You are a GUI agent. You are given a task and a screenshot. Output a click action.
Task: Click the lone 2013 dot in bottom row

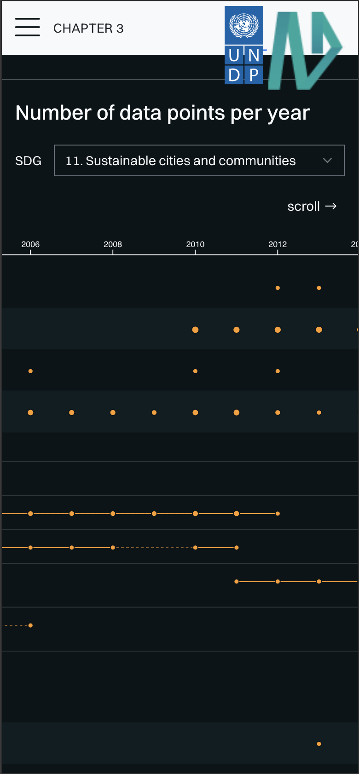click(319, 744)
